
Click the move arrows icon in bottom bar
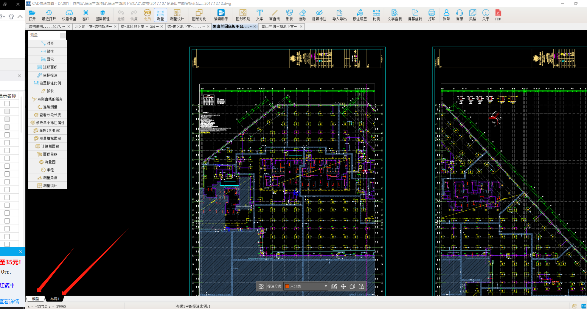(x=343, y=286)
